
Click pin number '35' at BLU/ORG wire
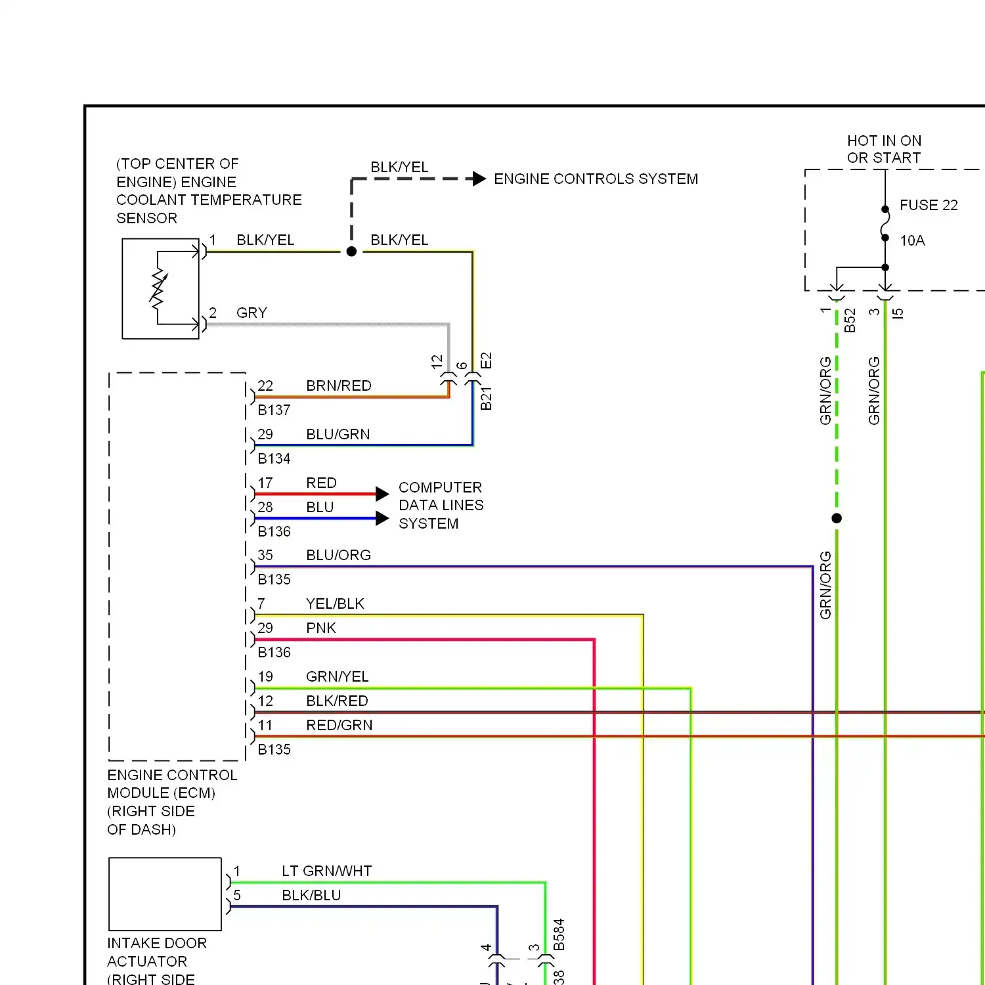click(265, 555)
